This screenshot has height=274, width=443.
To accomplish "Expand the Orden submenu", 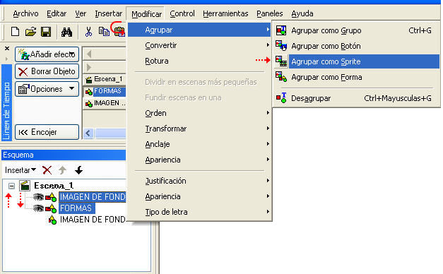I will coord(200,113).
